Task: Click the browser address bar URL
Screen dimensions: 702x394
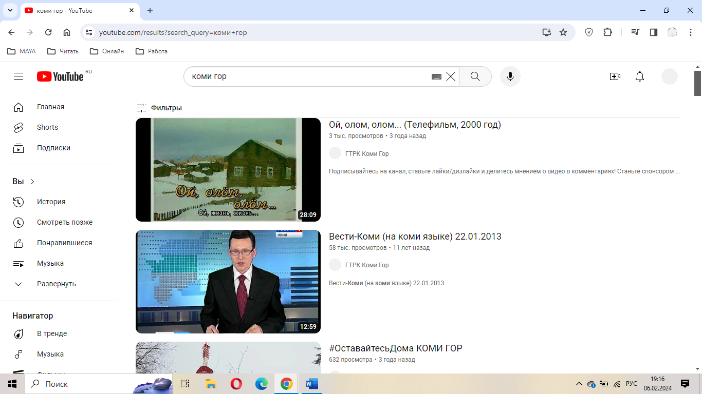Action: [173, 32]
